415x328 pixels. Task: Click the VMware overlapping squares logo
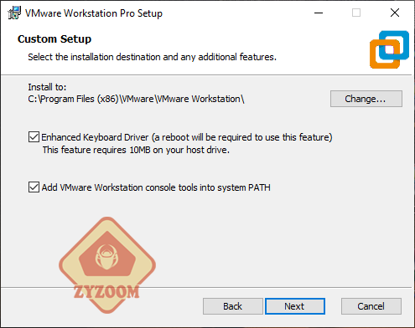pyautogui.click(x=389, y=49)
